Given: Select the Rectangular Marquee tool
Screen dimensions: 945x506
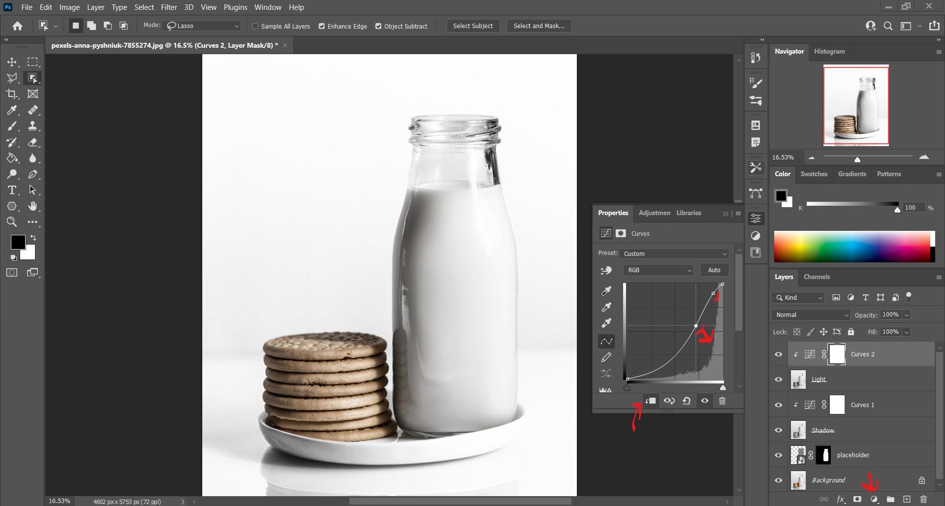Looking at the screenshot, I should (32, 62).
